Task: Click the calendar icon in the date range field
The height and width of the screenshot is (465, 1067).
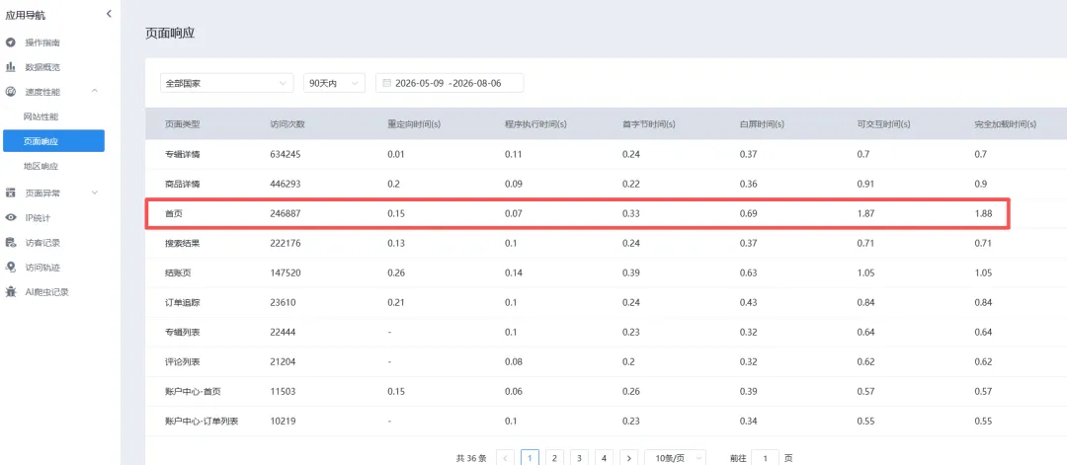Action: 386,83
